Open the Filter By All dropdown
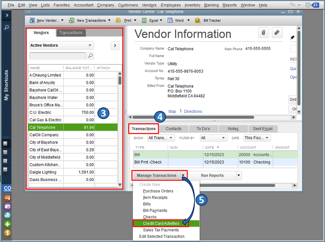Viewport: 325px width, 242px height. point(213,138)
